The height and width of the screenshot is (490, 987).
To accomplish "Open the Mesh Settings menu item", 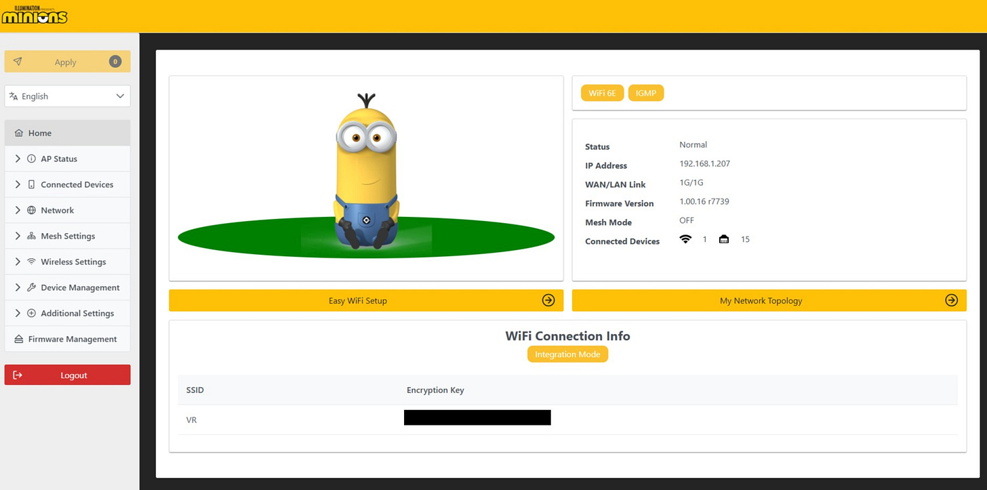I will [x=67, y=236].
